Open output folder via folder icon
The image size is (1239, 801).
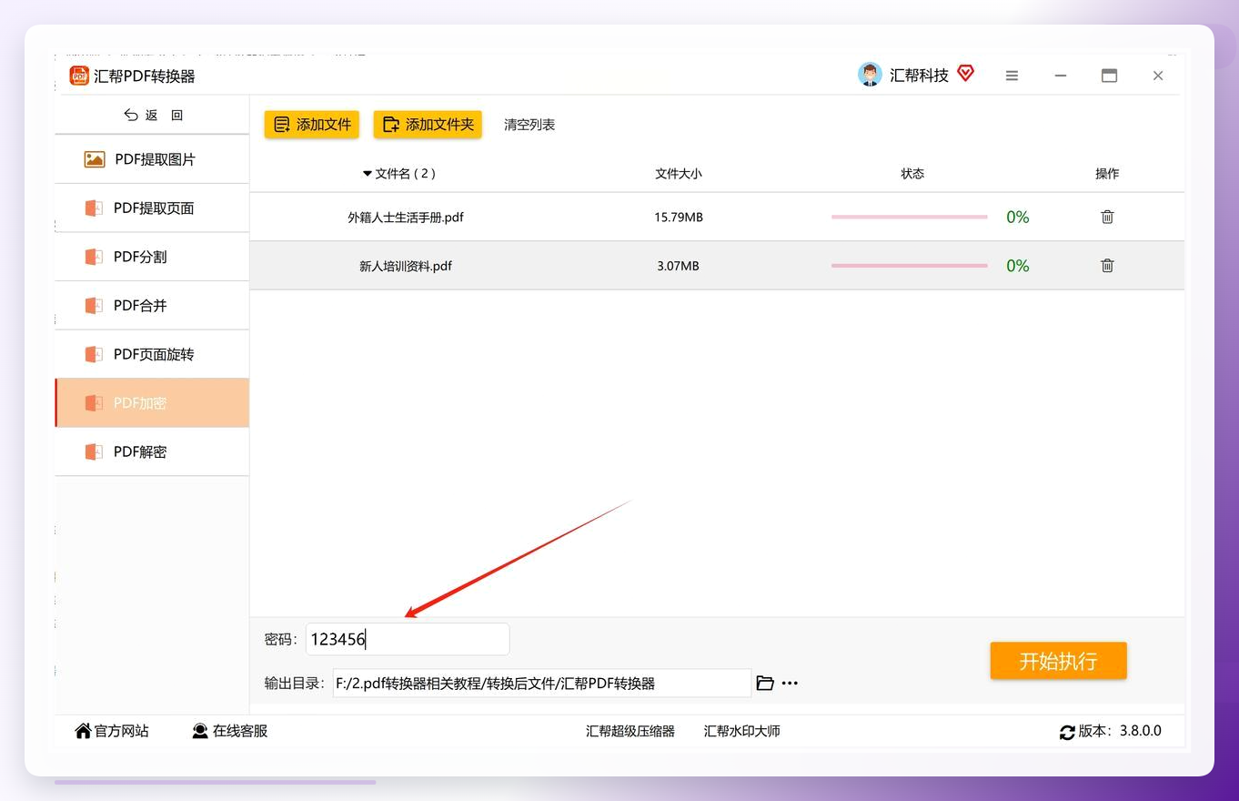(x=765, y=683)
